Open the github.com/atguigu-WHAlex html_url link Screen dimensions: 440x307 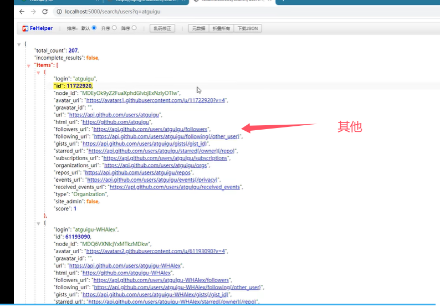coord(126,273)
